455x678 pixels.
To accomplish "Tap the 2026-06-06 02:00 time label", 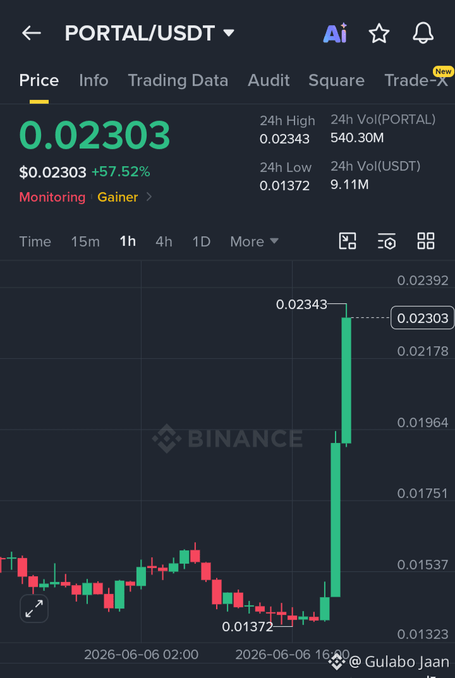I will (141, 654).
